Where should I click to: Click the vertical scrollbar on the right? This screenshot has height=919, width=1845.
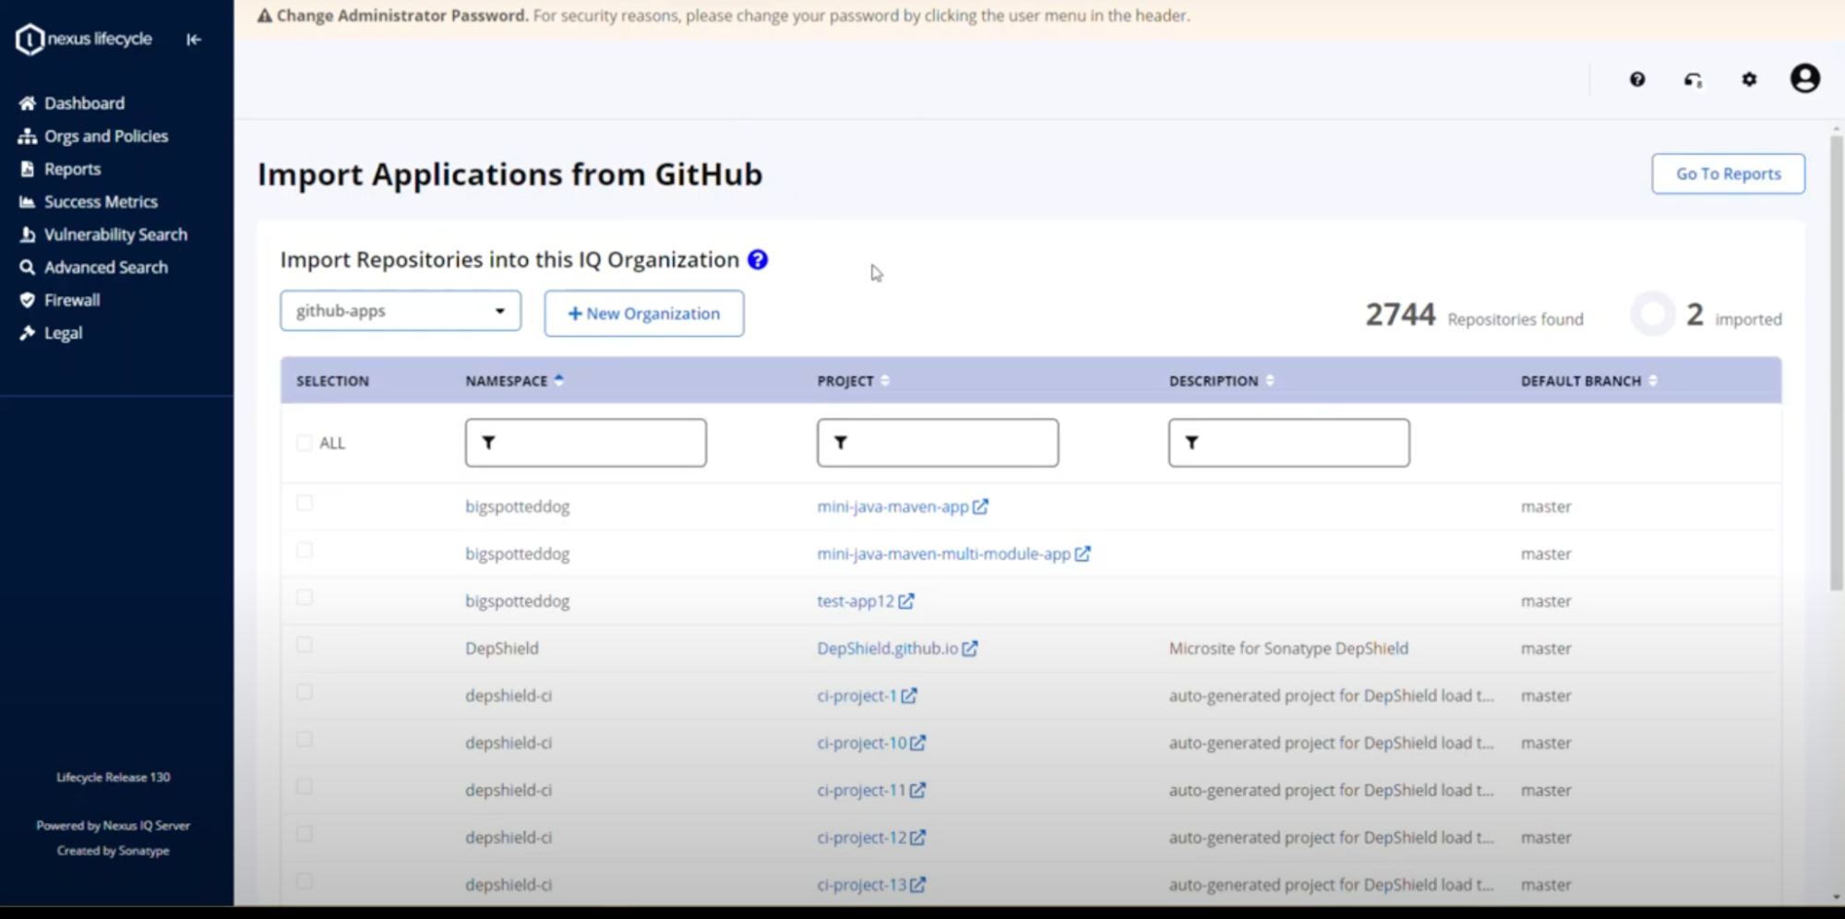tap(1836, 369)
